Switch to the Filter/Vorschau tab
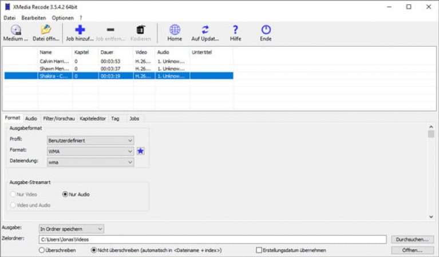This screenshot has width=439, height=257. [x=58, y=118]
